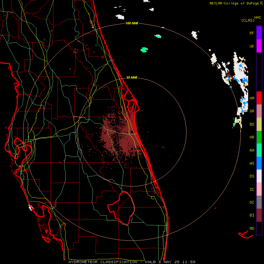This screenshot has height=264, width=264.
Task: Click the IC pink legend block
Action: 259,189
